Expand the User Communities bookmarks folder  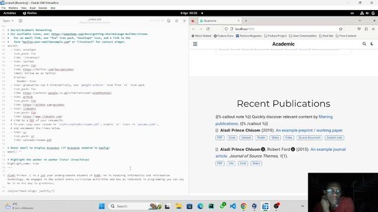pos(303,36)
